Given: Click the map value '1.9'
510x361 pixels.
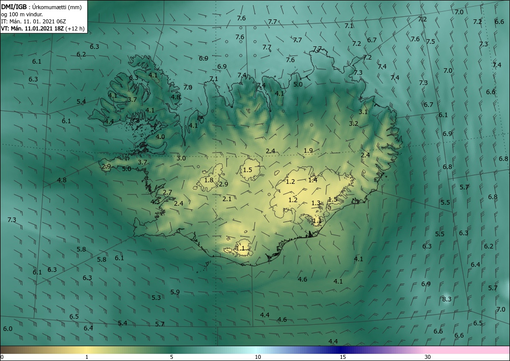Looking at the screenshot, I should (309, 150).
